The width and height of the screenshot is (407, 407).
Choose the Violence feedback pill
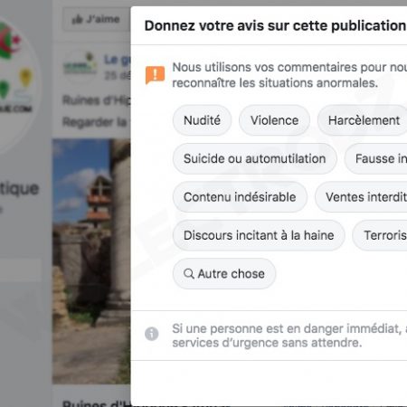(274, 120)
